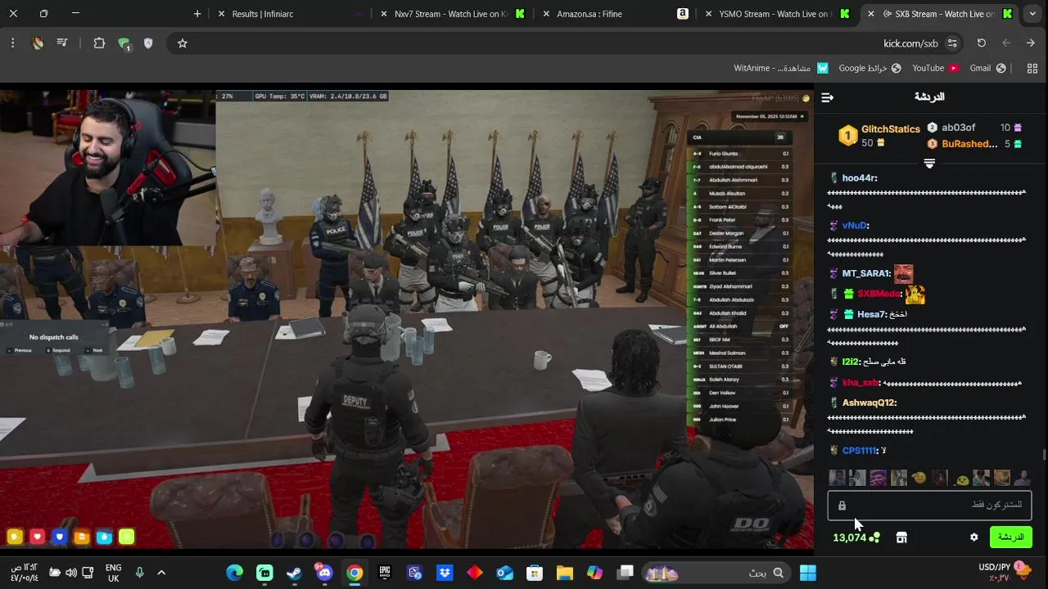Open Dropbox from taskbar
Image resolution: width=1048 pixels, height=589 pixels.
pos(445,573)
